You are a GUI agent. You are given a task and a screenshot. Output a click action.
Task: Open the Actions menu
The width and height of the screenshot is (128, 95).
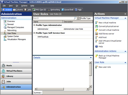[24, 6]
